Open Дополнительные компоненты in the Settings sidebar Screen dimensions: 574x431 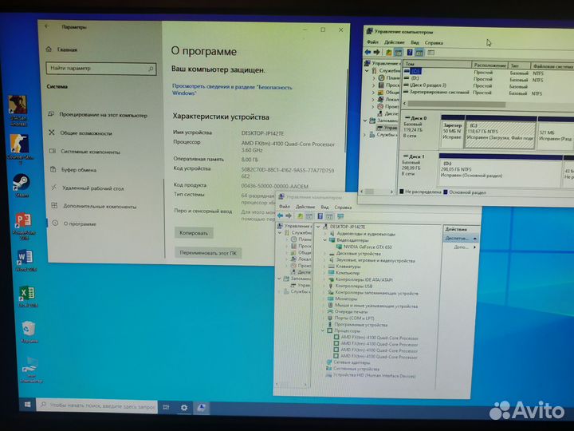(94, 206)
